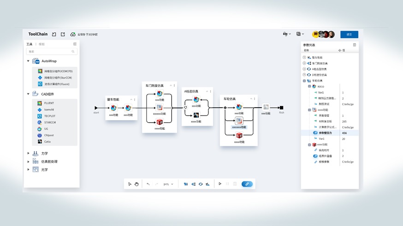Select the FLUENT component in CAD组件

click(x=49, y=103)
